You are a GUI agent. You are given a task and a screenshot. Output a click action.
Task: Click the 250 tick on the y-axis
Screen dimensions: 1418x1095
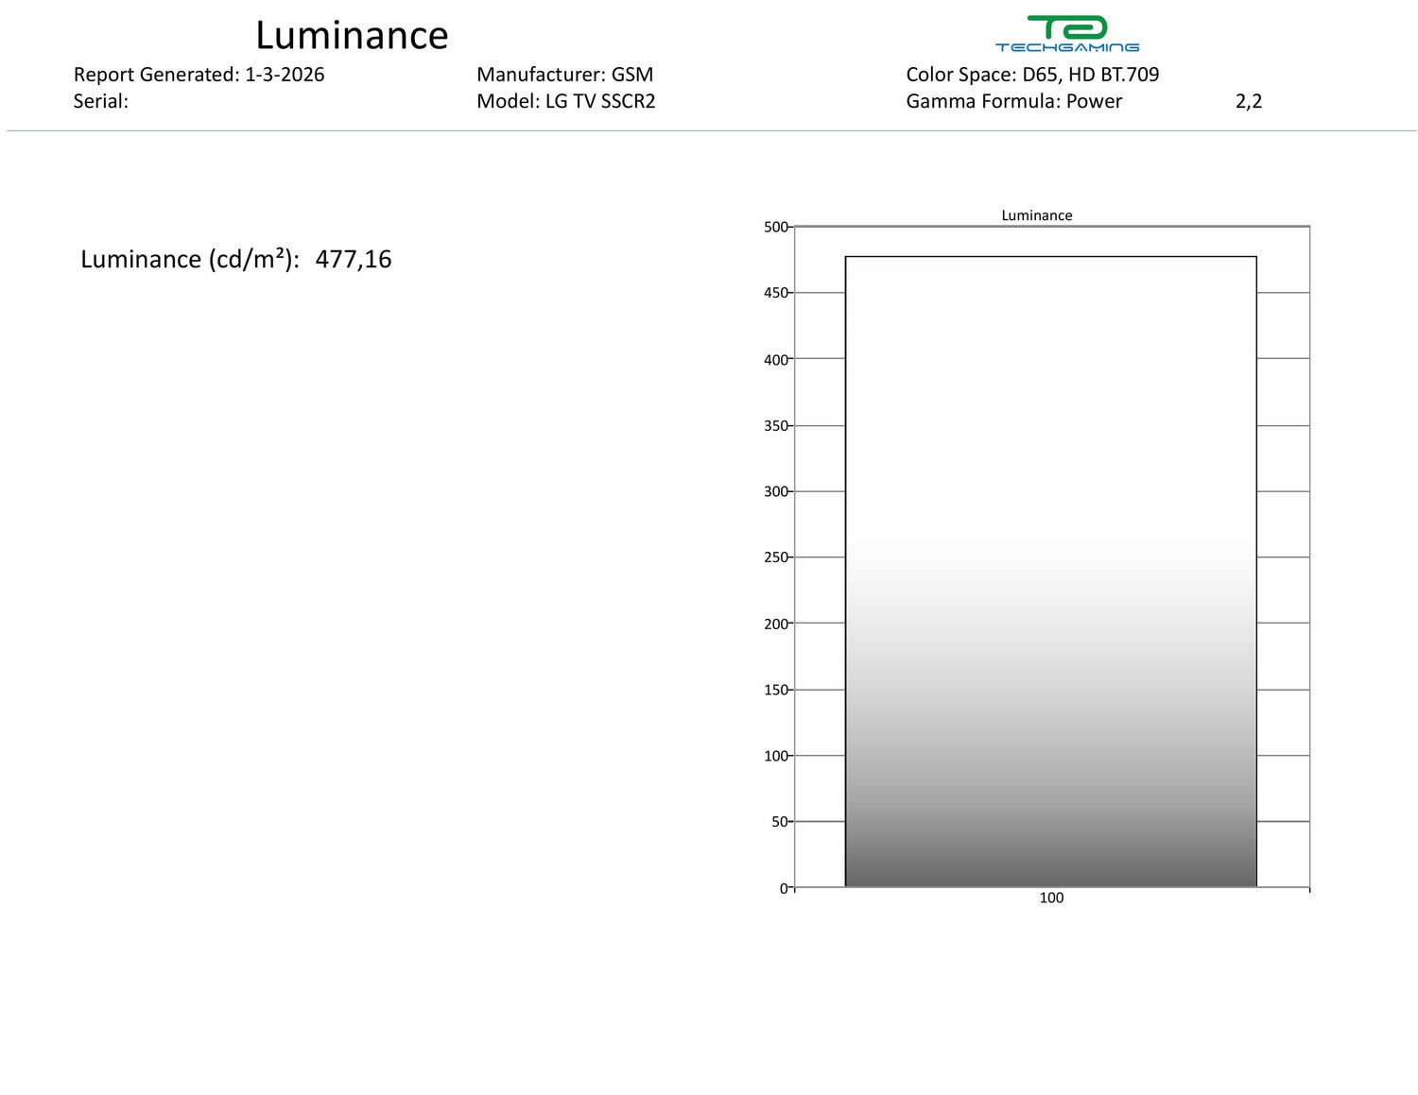[775, 557]
